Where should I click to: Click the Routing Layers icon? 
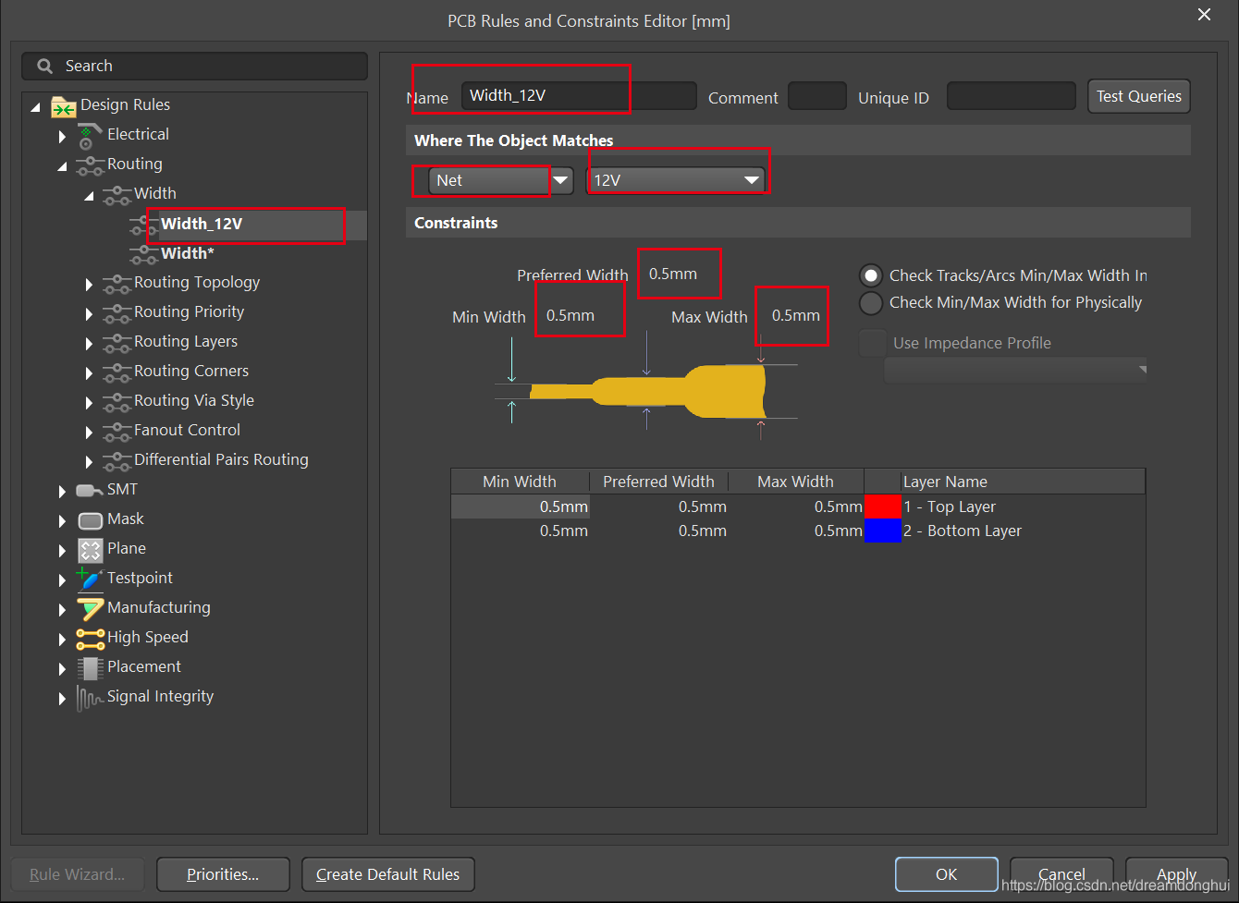coord(117,342)
